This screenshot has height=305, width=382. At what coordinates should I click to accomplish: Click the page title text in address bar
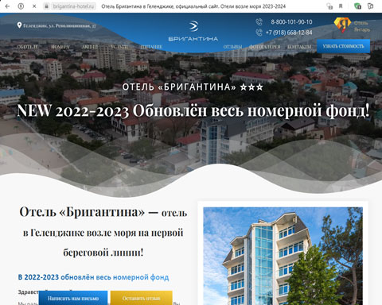(x=193, y=6)
